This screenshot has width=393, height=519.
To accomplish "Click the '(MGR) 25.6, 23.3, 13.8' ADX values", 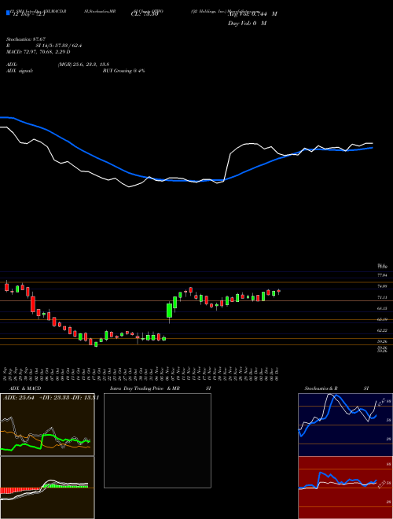I will 83,64.
